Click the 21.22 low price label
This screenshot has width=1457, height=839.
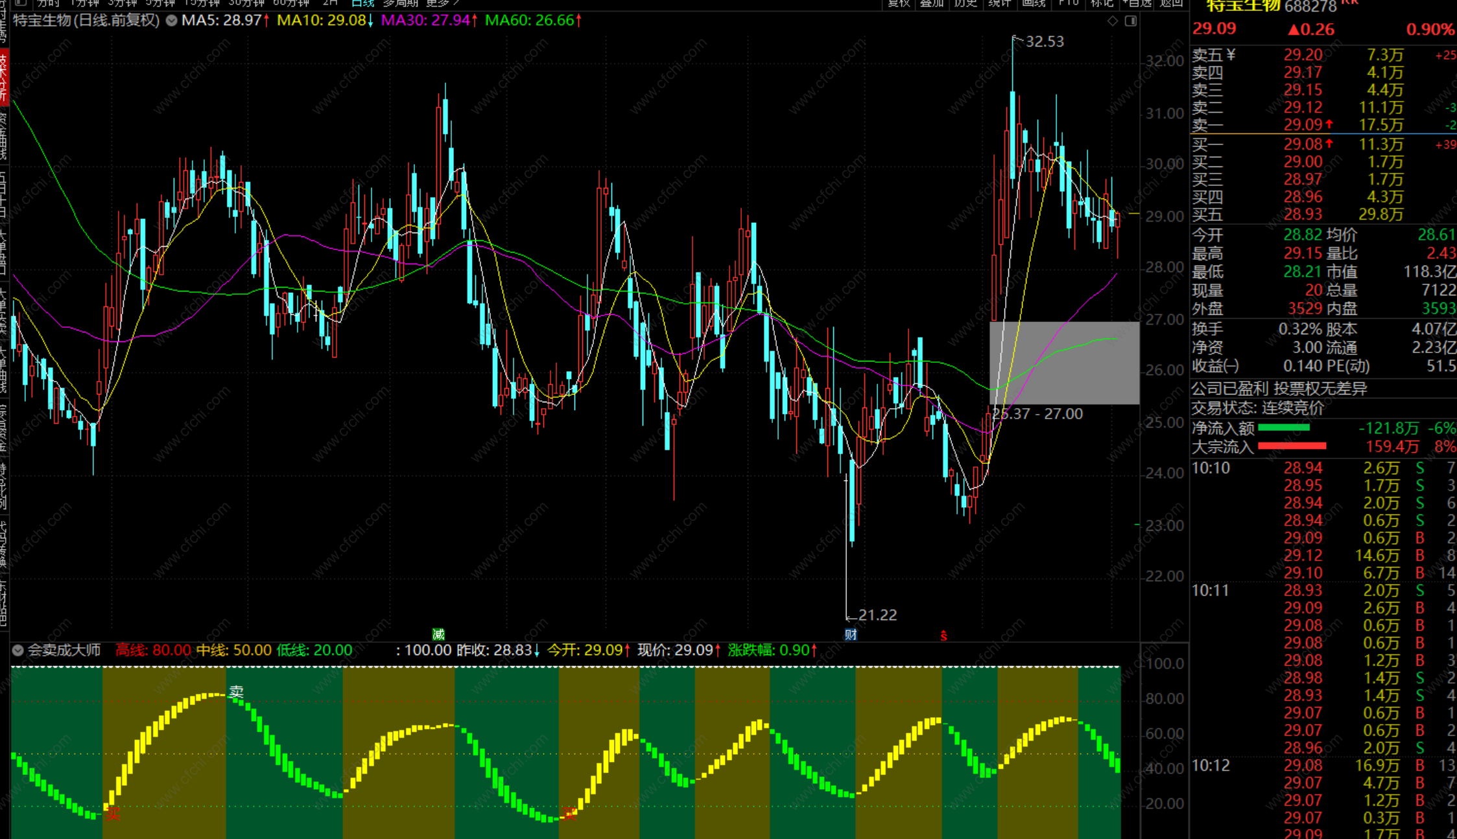pyautogui.click(x=877, y=615)
